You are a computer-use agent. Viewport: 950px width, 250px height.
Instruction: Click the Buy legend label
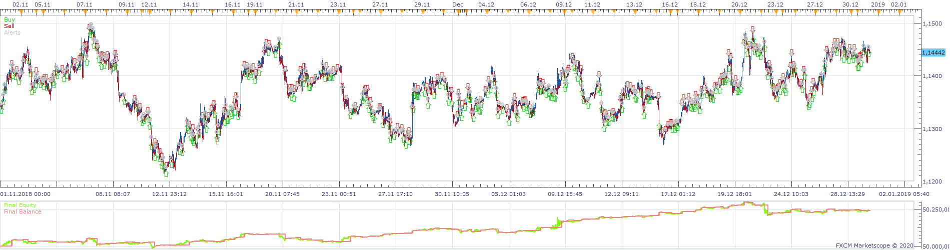click(x=10, y=20)
